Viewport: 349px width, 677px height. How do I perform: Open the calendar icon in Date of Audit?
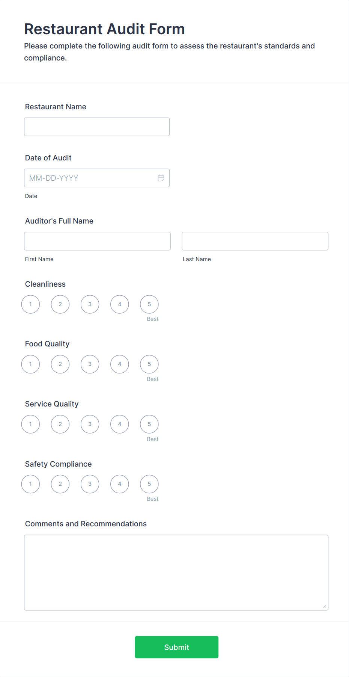161,178
